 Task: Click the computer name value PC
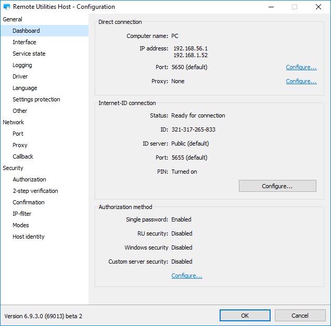tap(175, 36)
